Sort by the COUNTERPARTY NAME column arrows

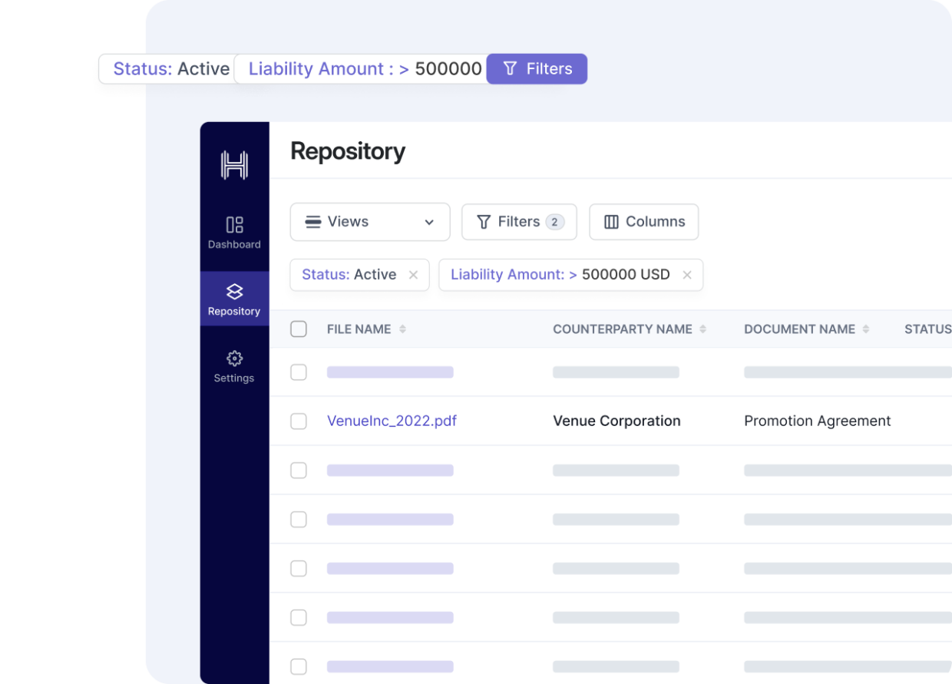704,329
